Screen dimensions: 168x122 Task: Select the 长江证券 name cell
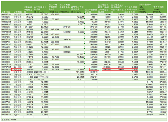click(18, 100)
